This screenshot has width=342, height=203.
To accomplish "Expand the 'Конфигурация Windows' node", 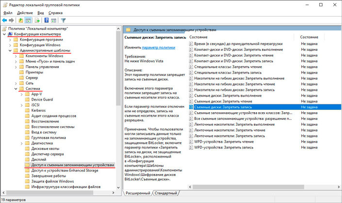I will coord(10,45).
